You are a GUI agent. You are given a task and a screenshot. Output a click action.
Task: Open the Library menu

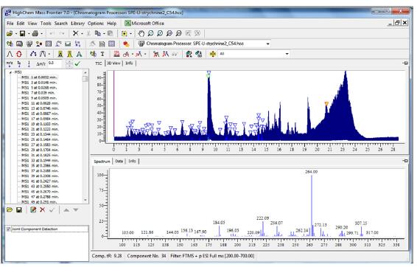click(x=77, y=24)
